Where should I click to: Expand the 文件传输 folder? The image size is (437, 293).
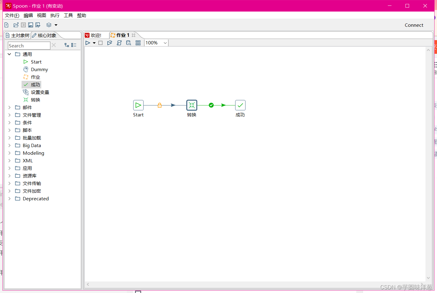point(9,183)
